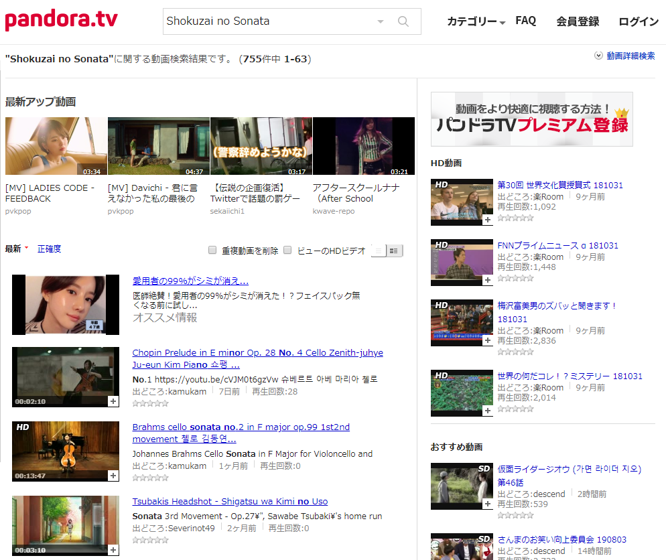Add 仮面ライダージオウ video with plus icon

tap(488, 504)
